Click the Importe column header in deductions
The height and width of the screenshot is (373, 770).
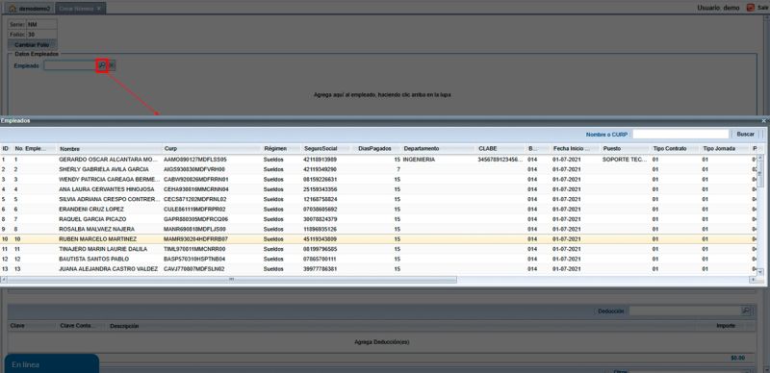(726, 326)
